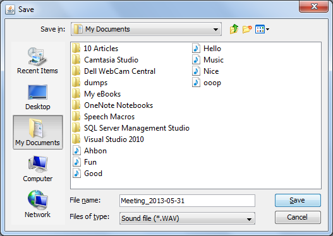Open the view menu icon
The image size is (333, 236).
pos(262,29)
